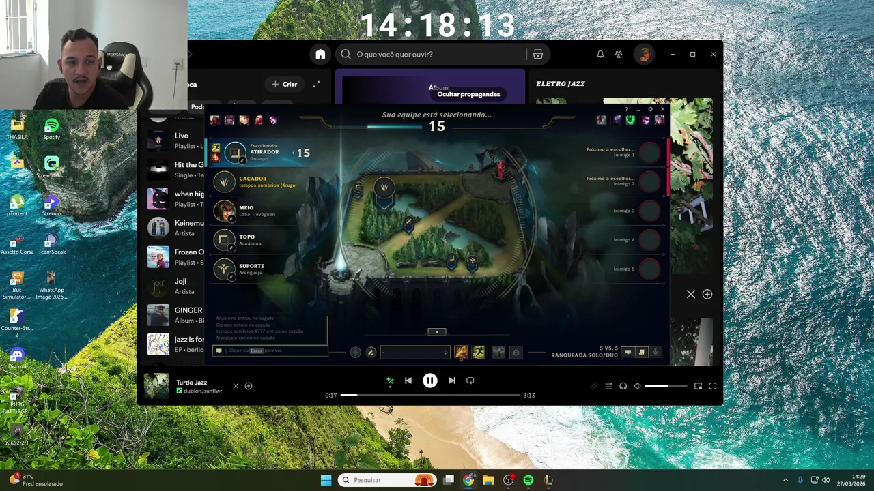Change the second summoner spell Ghost icon
Image resolution: width=874 pixels, height=491 pixels.
(x=478, y=352)
